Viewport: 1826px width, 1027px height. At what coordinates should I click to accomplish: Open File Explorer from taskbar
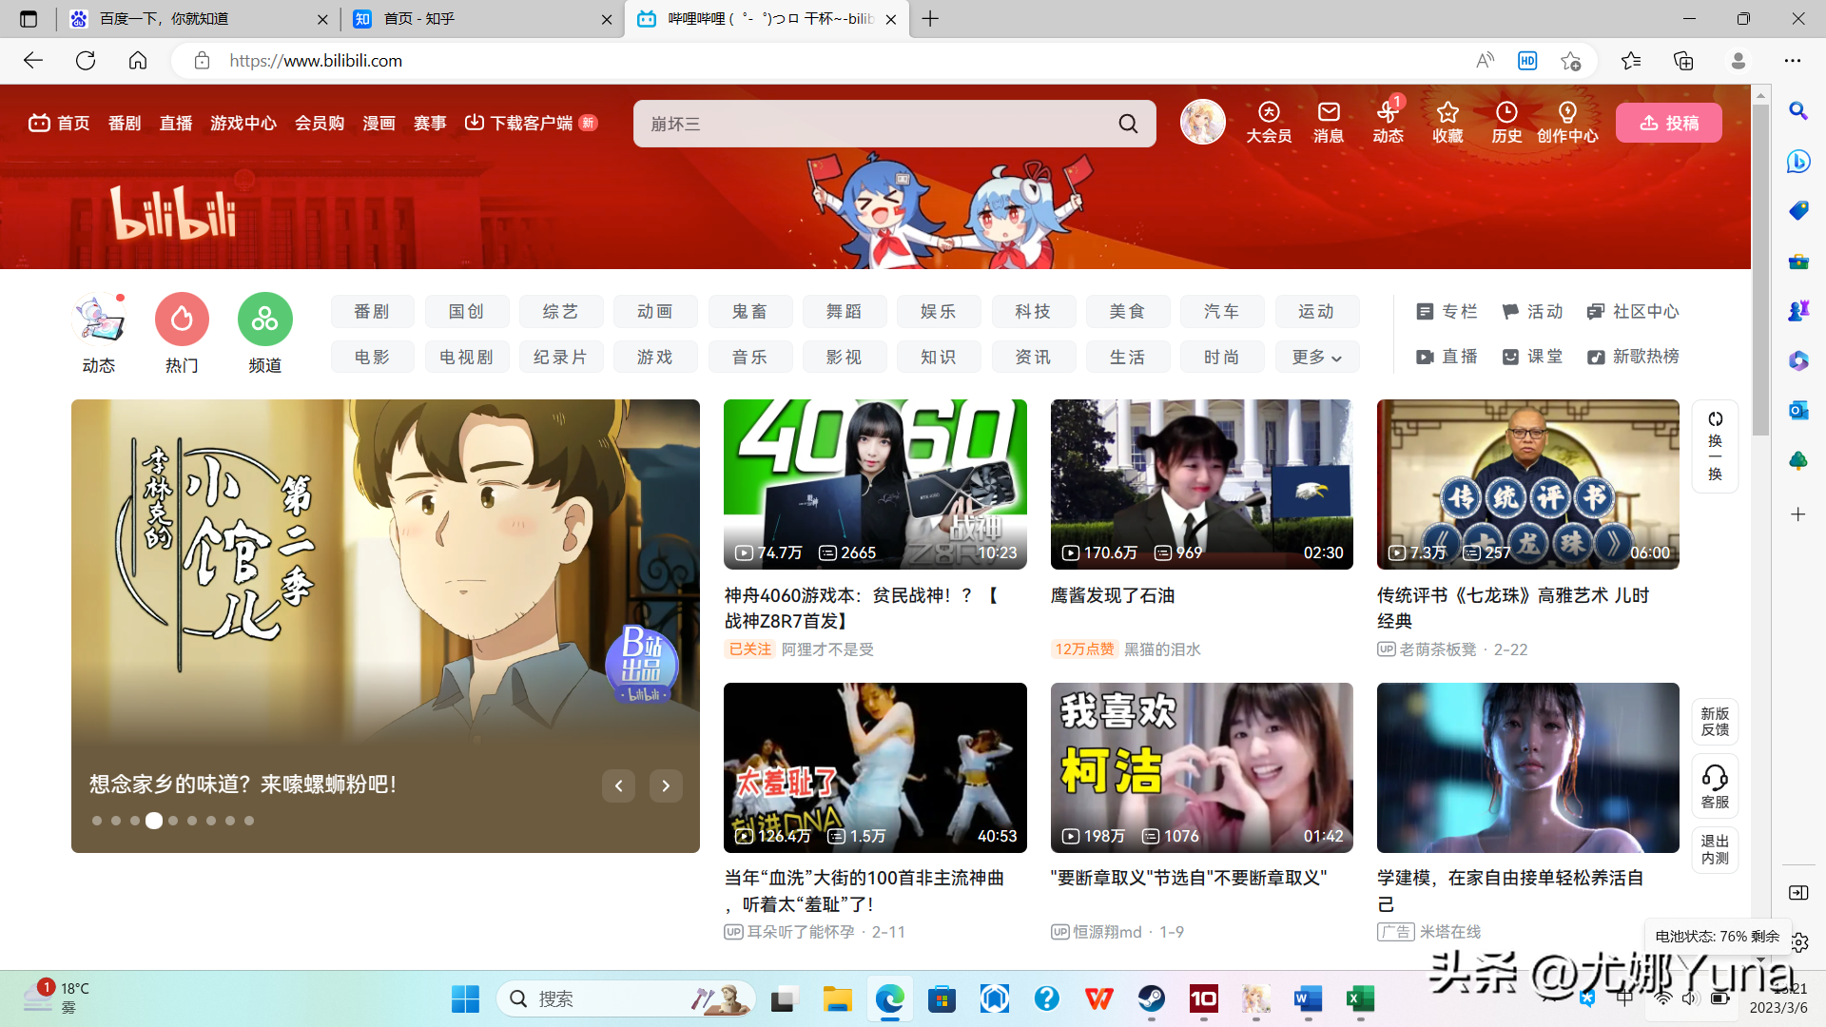tap(837, 998)
